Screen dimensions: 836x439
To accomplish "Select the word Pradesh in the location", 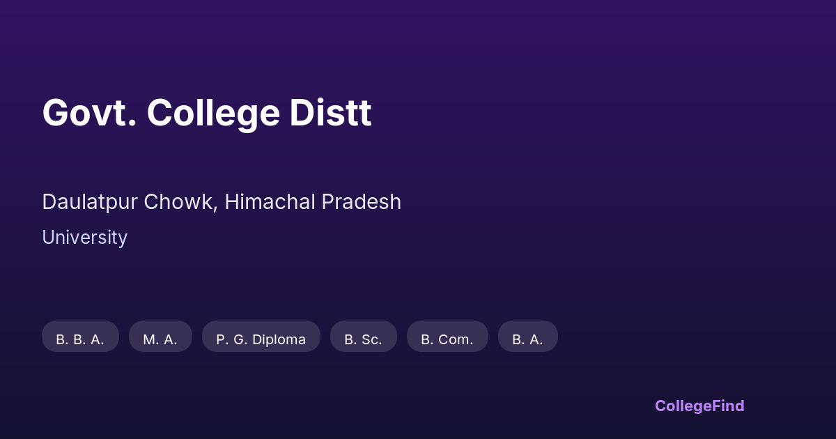I will [361, 202].
